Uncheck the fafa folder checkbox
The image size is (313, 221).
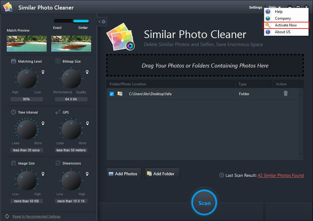[112, 94]
